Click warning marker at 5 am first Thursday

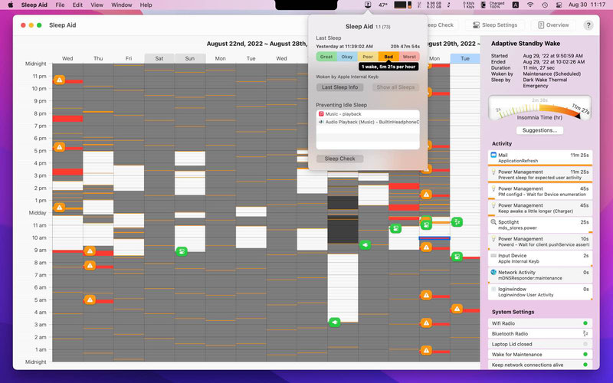pyautogui.click(x=90, y=300)
